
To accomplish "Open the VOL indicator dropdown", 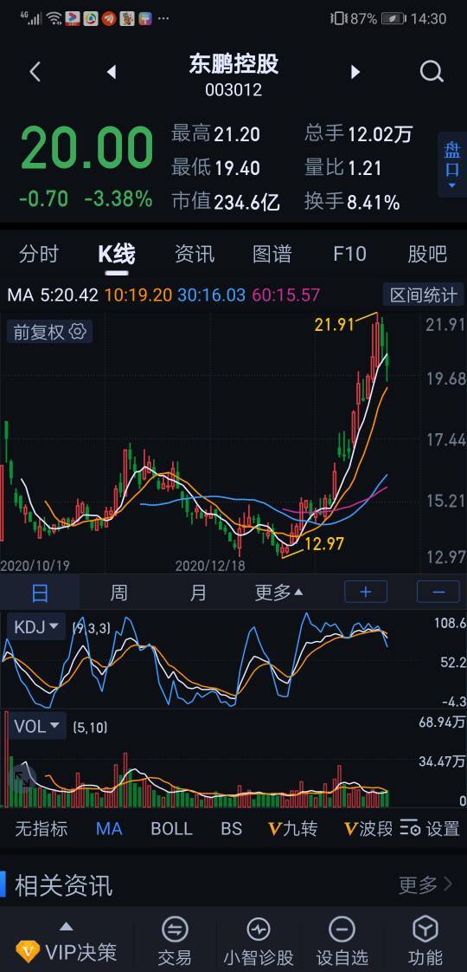I will 36,726.
